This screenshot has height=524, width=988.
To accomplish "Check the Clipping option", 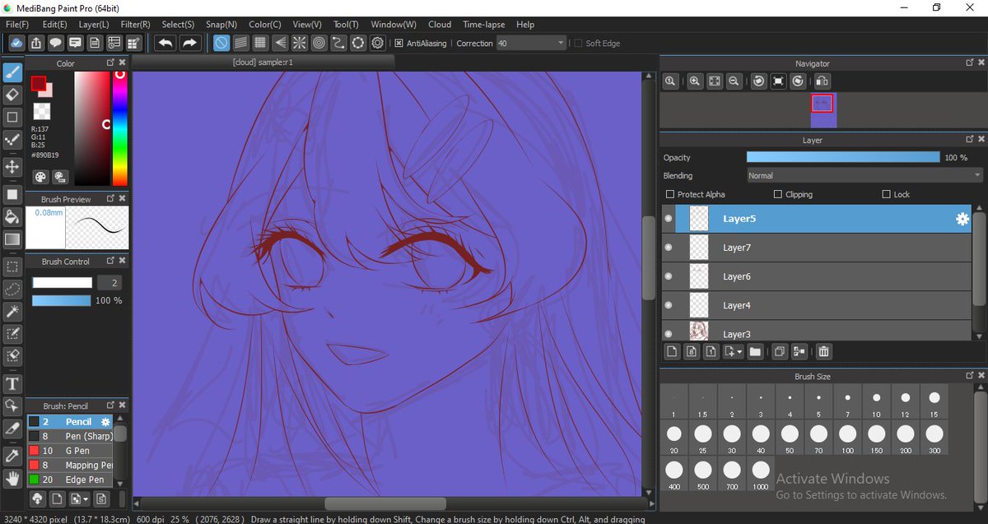I will pos(778,194).
